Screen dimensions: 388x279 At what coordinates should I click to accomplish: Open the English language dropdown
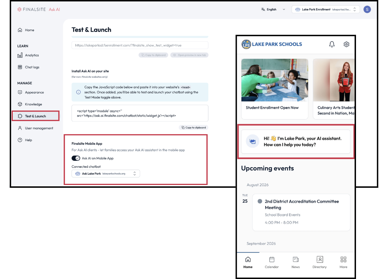click(x=273, y=9)
